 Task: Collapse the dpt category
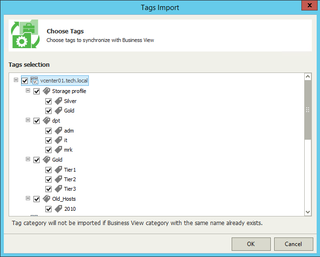pyautogui.click(x=28, y=120)
